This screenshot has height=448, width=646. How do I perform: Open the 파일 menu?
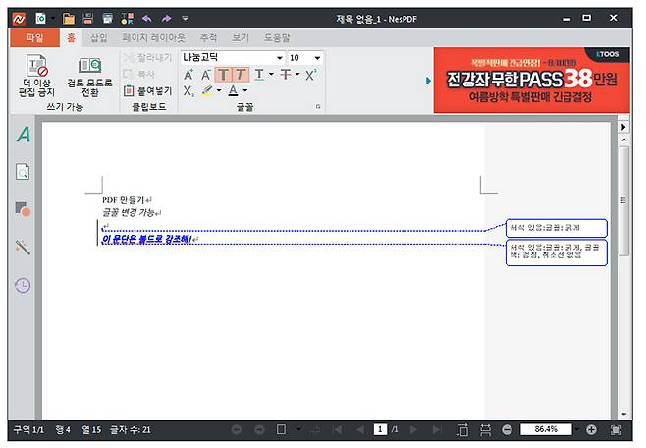click(x=34, y=38)
